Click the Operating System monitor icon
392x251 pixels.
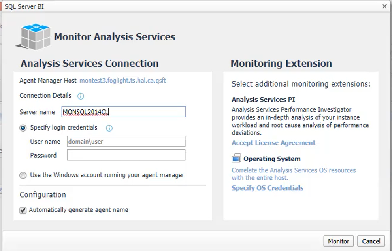coord(236,159)
